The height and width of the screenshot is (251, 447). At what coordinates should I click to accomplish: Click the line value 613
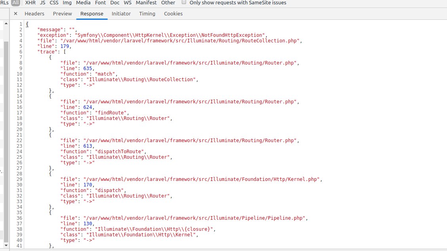pos(88,146)
